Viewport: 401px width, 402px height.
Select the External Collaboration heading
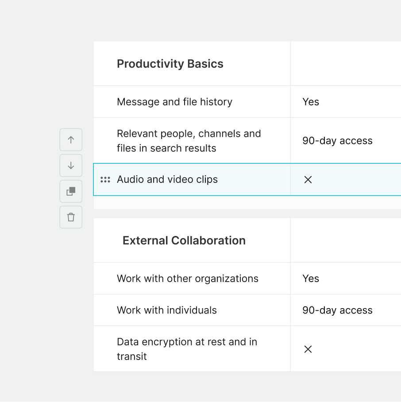(x=184, y=240)
